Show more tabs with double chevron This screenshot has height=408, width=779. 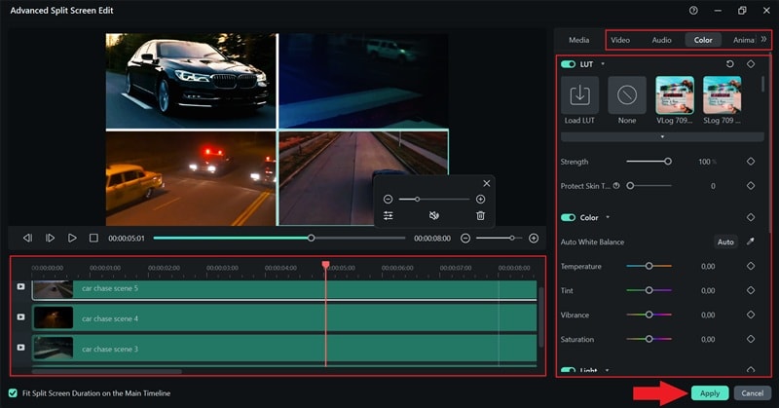point(764,39)
